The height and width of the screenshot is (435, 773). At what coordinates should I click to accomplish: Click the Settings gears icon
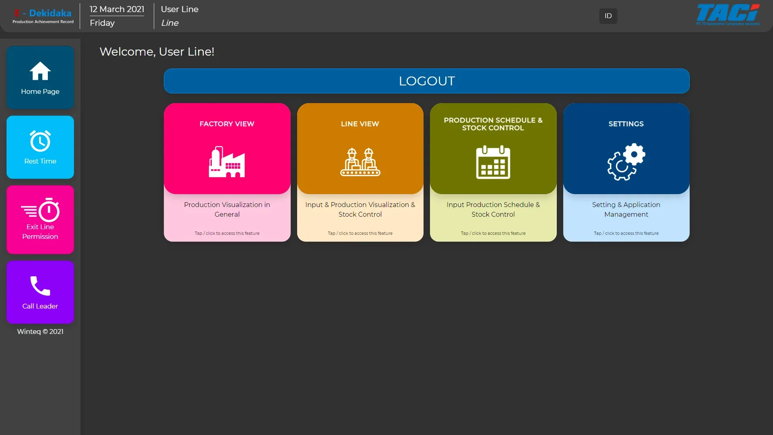click(x=626, y=162)
